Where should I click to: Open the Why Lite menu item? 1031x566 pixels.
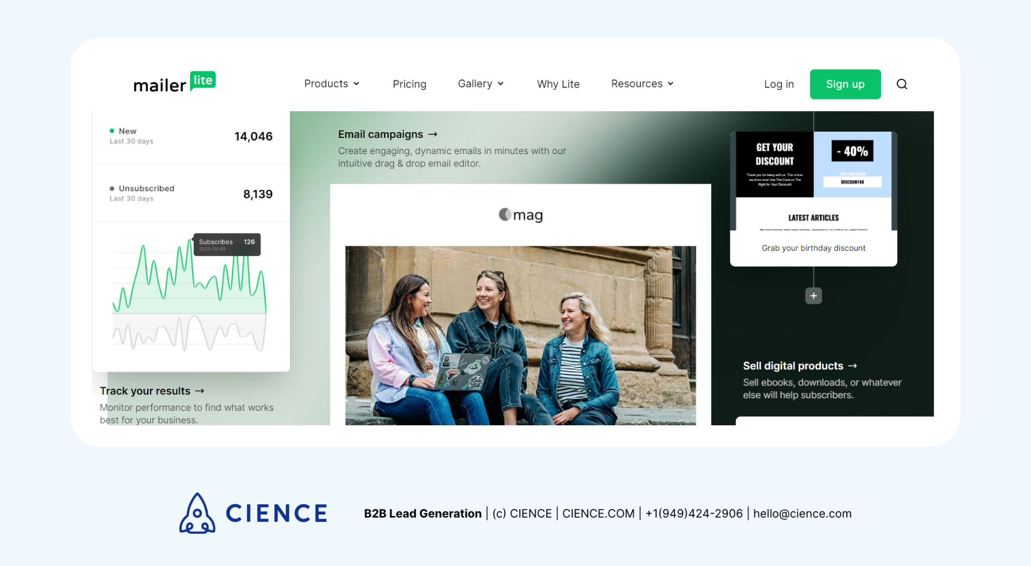point(558,84)
